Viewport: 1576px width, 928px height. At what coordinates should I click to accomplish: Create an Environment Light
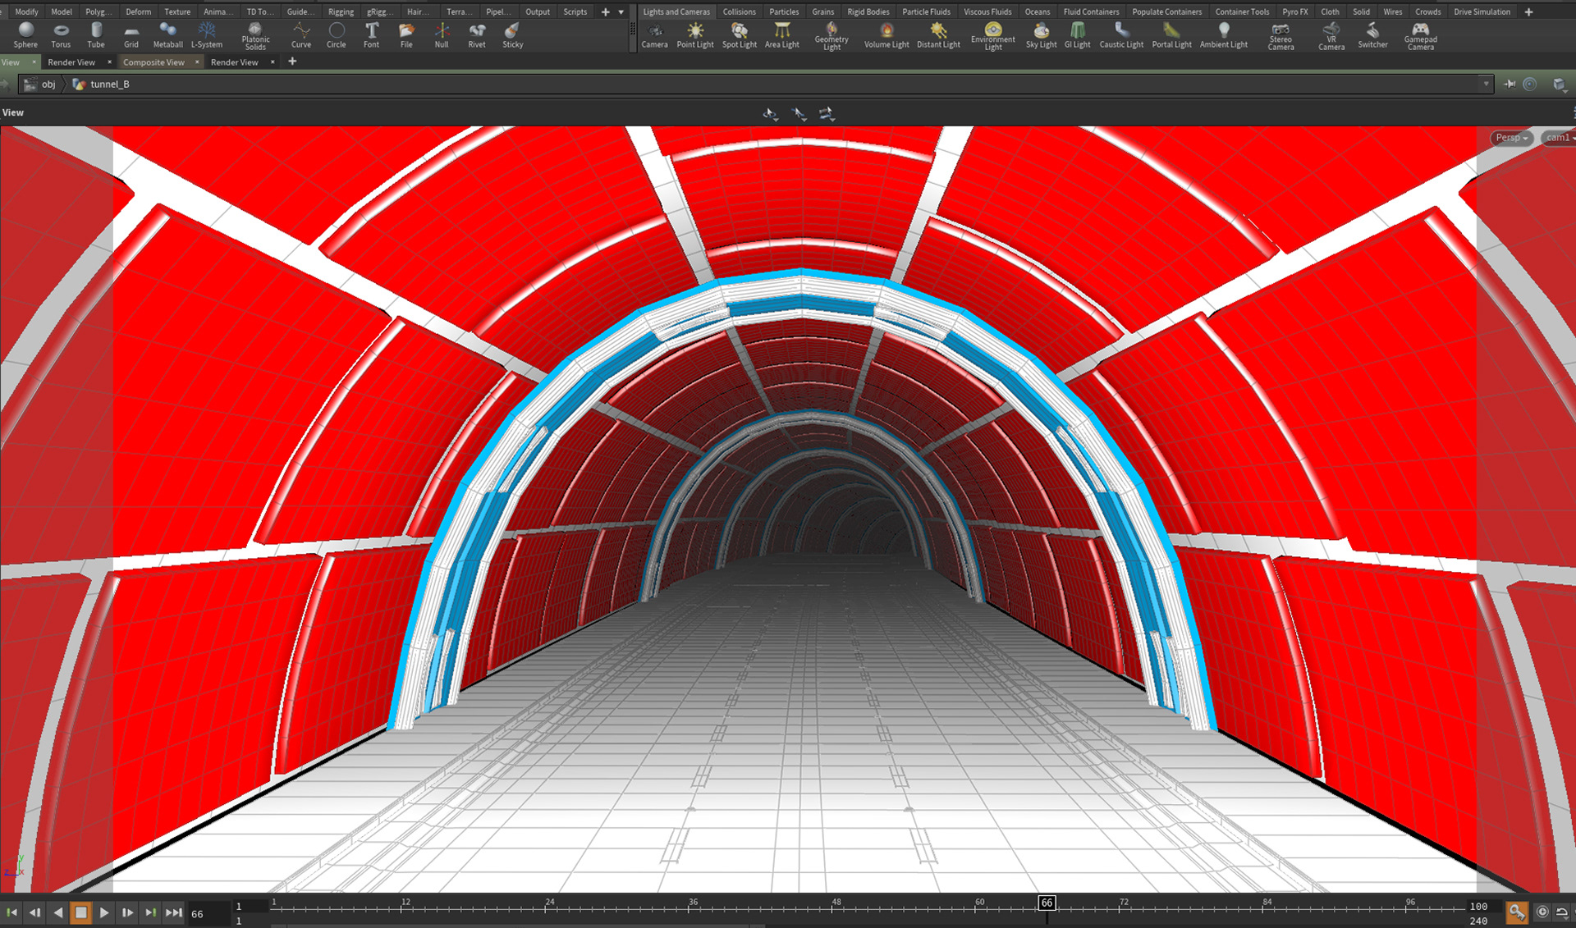pyautogui.click(x=993, y=36)
